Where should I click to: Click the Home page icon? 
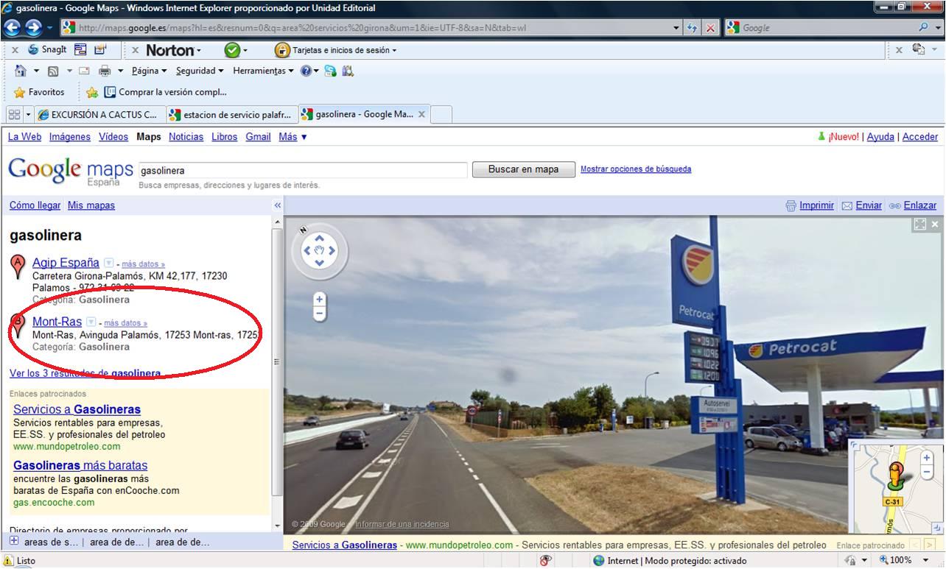click(21, 71)
